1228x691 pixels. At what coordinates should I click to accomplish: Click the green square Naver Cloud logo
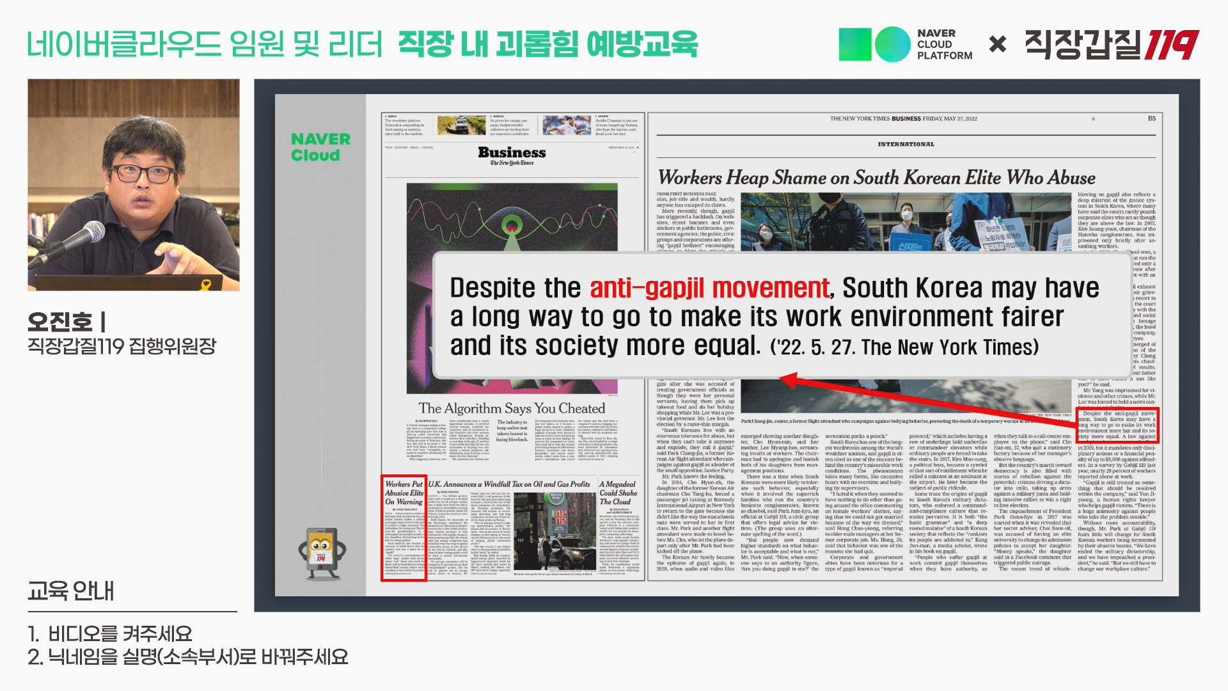(x=854, y=44)
